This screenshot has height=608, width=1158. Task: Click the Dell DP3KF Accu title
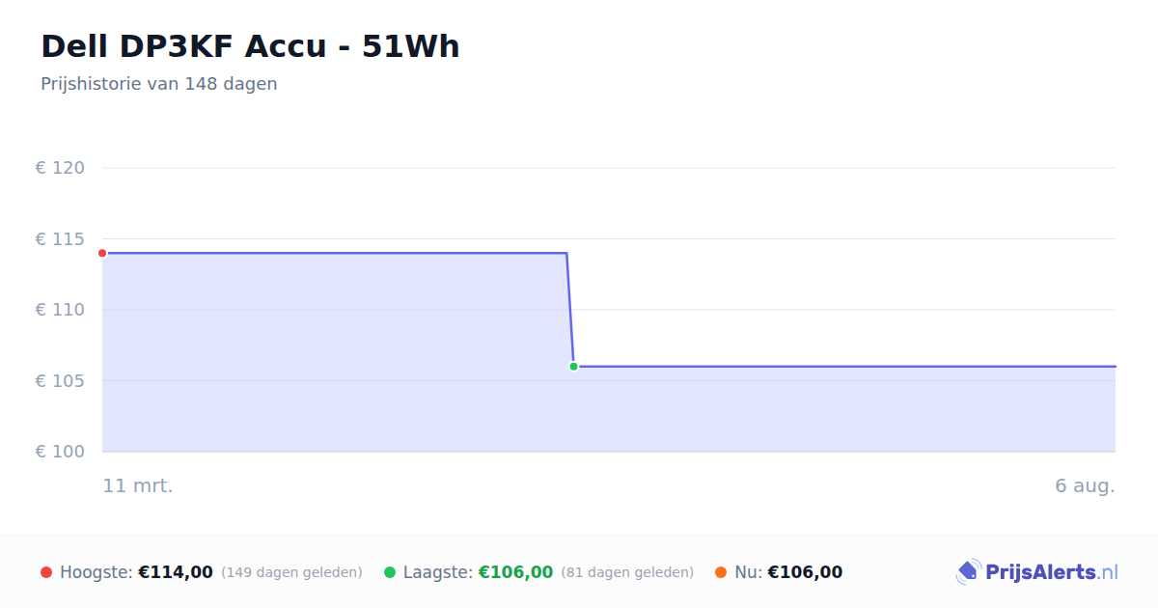[250, 46]
